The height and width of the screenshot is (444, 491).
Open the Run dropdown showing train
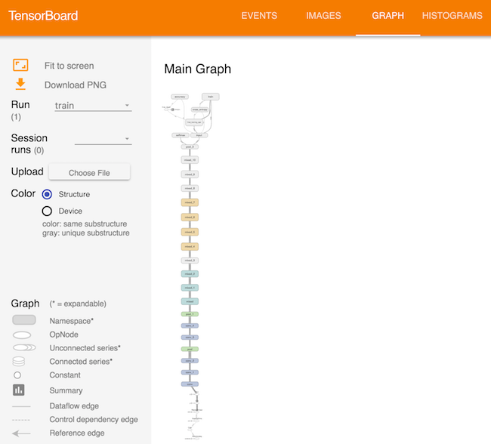click(93, 106)
